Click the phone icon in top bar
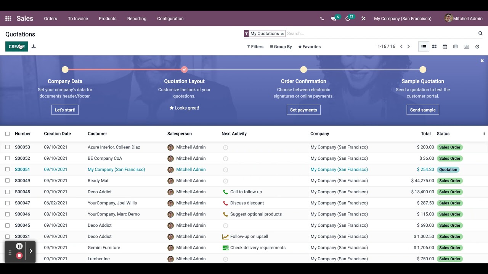 pos(322,19)
